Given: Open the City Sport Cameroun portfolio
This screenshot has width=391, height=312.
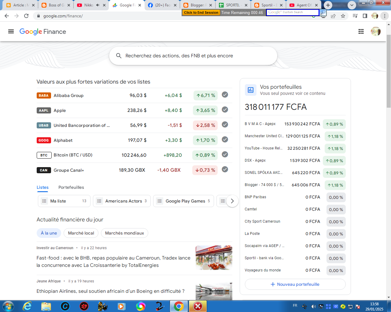Looking at the screenshot, I should tap(295, 222).
